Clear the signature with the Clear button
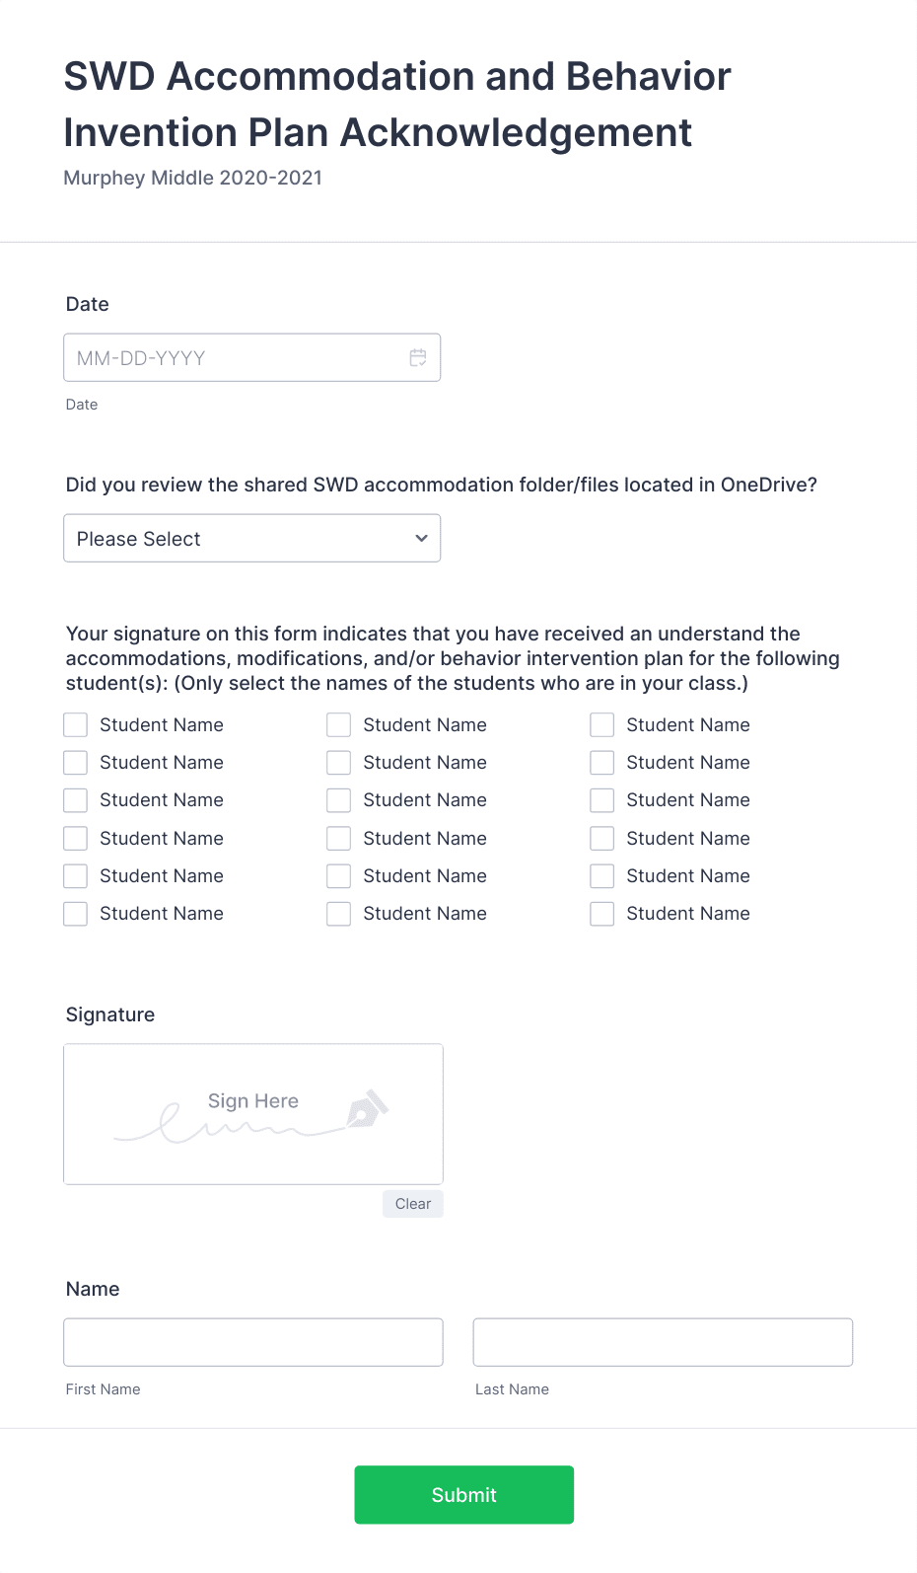 (x=413, y=1204)
